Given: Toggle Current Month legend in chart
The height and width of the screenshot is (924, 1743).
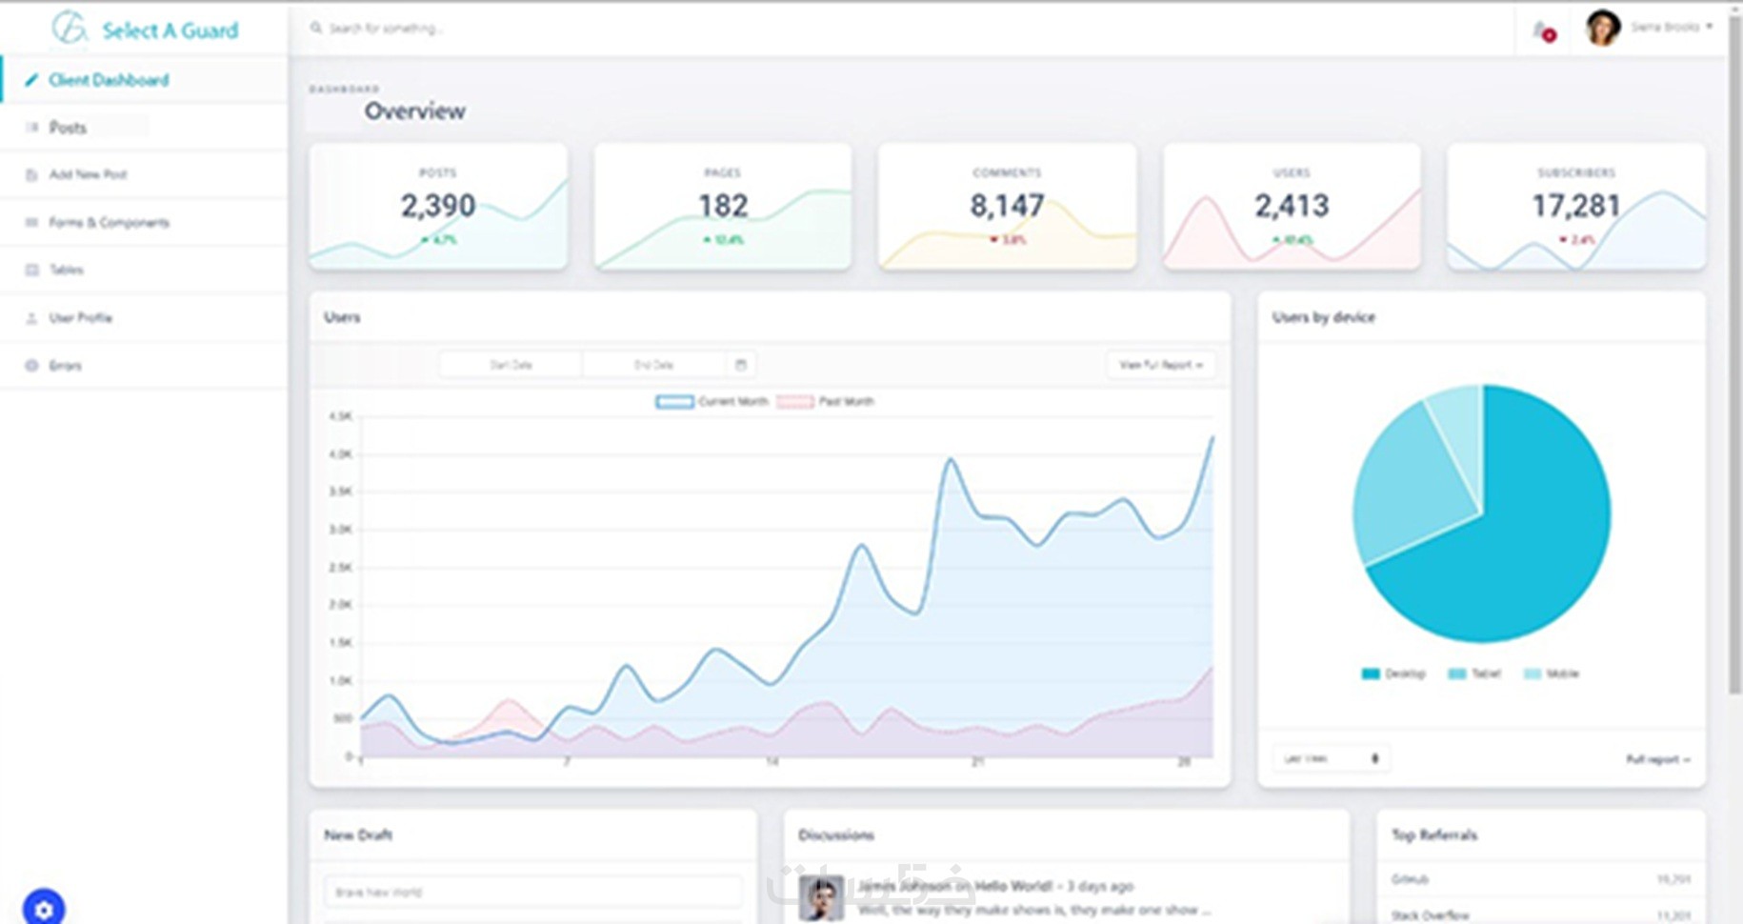Looking at the screenshot, I should coord(711,402).
